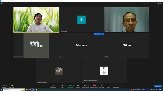The image size is (163, 91).
Task: Click the traffic news widget in taskbar
Action: click(x=138, y=90)
